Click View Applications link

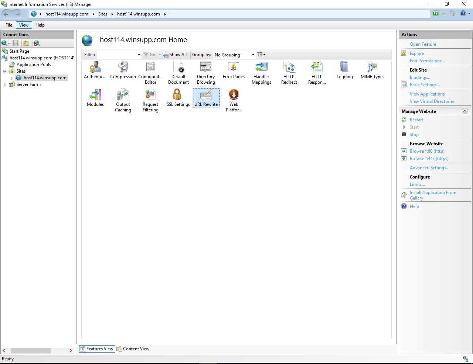click(427, 94)
